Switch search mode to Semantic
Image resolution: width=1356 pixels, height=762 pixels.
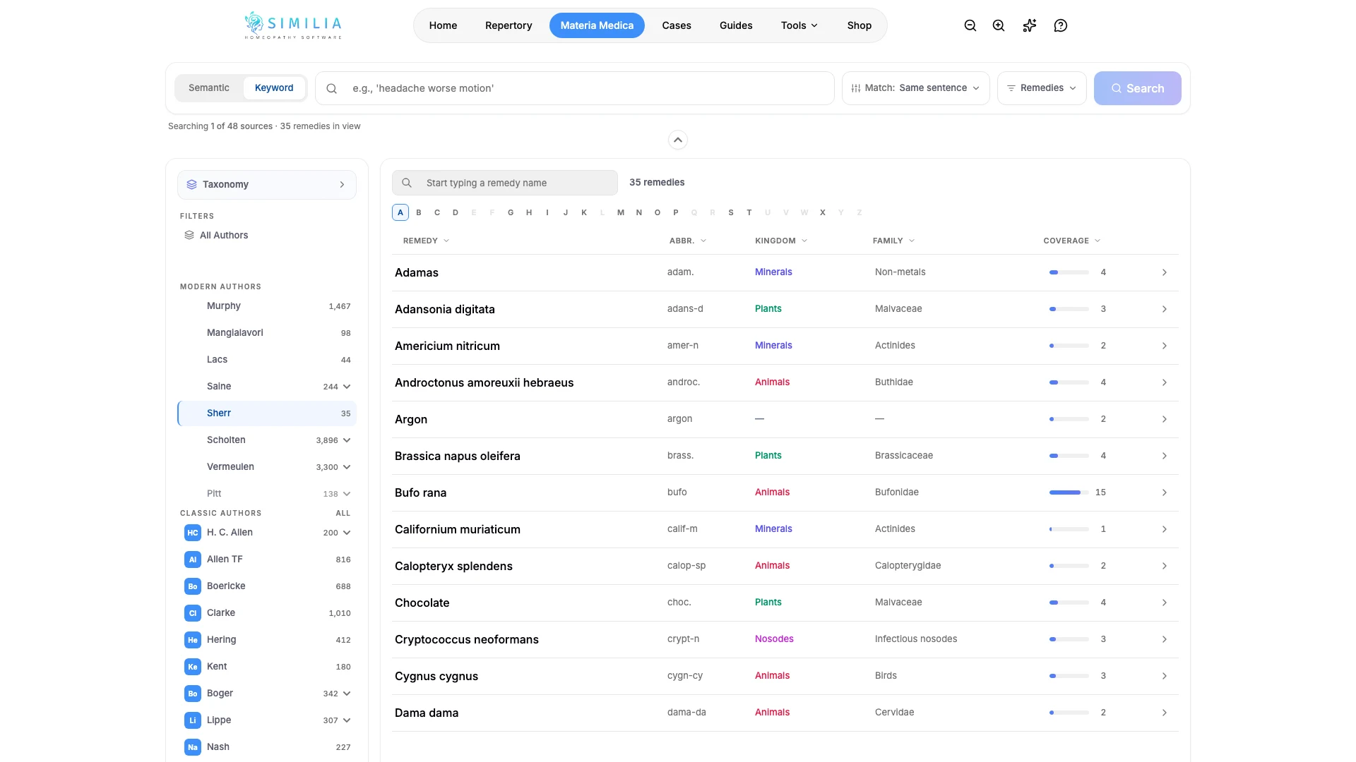coord(209,88)
